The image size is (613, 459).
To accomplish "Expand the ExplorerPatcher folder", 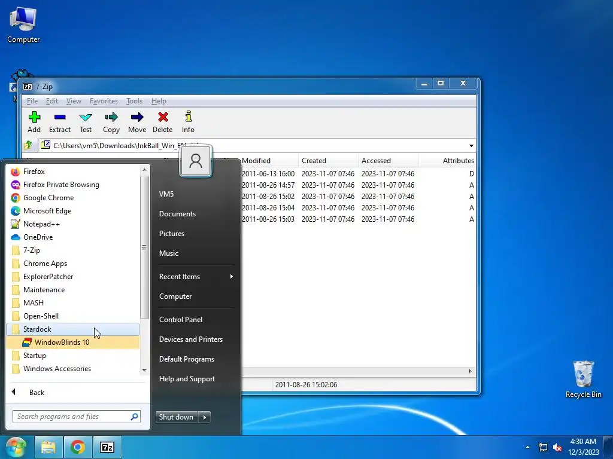I will pos(72,277).
